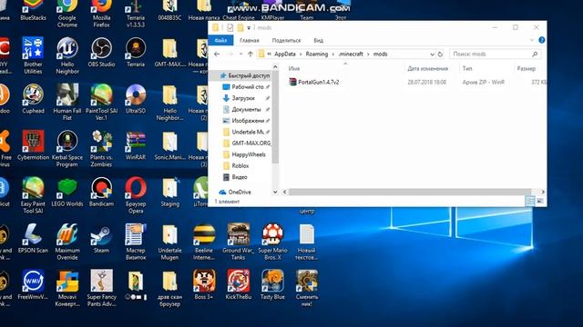The width and height of the screenshot is (583, 327).
Task: Select the UltraISO desktop icon
Action: coord(136,99)
